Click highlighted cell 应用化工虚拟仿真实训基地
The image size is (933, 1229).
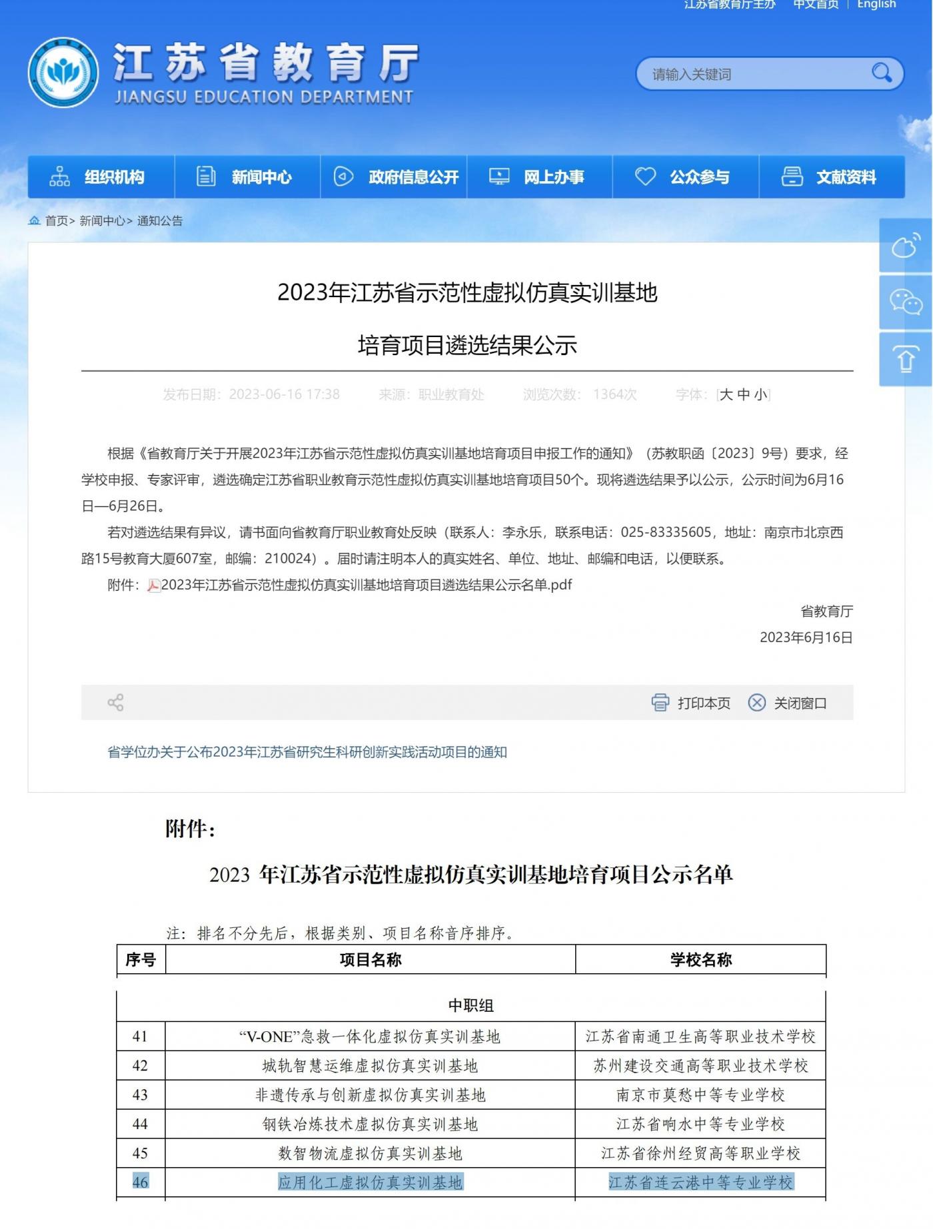click(x=370, y=1182)
